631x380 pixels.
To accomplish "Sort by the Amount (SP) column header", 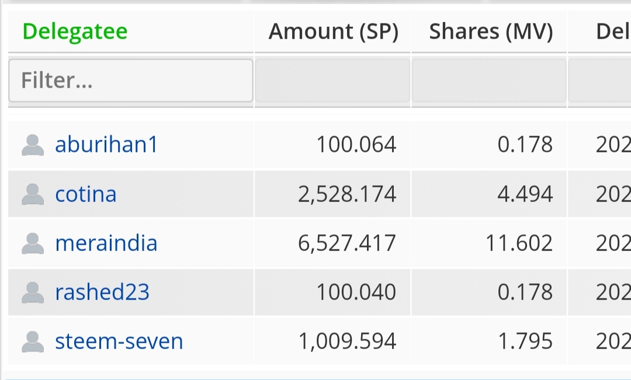I will click(333, 32).
